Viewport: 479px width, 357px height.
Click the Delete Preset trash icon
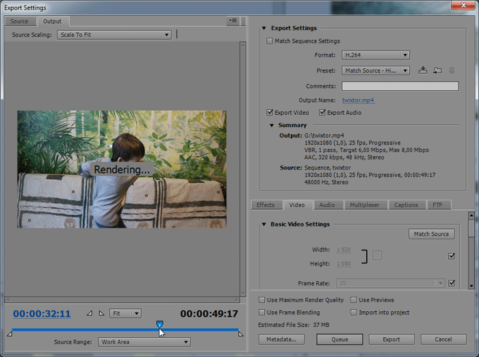pos(452,70)
